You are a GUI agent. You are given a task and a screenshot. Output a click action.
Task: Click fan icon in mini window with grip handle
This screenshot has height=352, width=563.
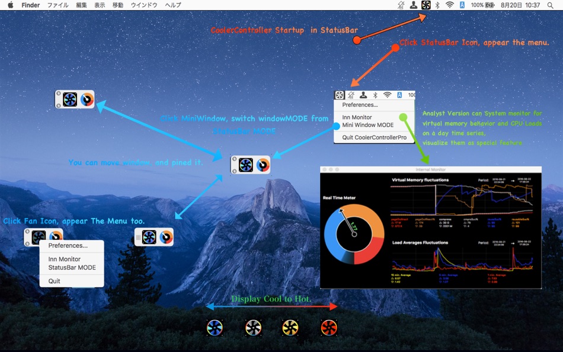pyautogui.click(x=149, y=237)
